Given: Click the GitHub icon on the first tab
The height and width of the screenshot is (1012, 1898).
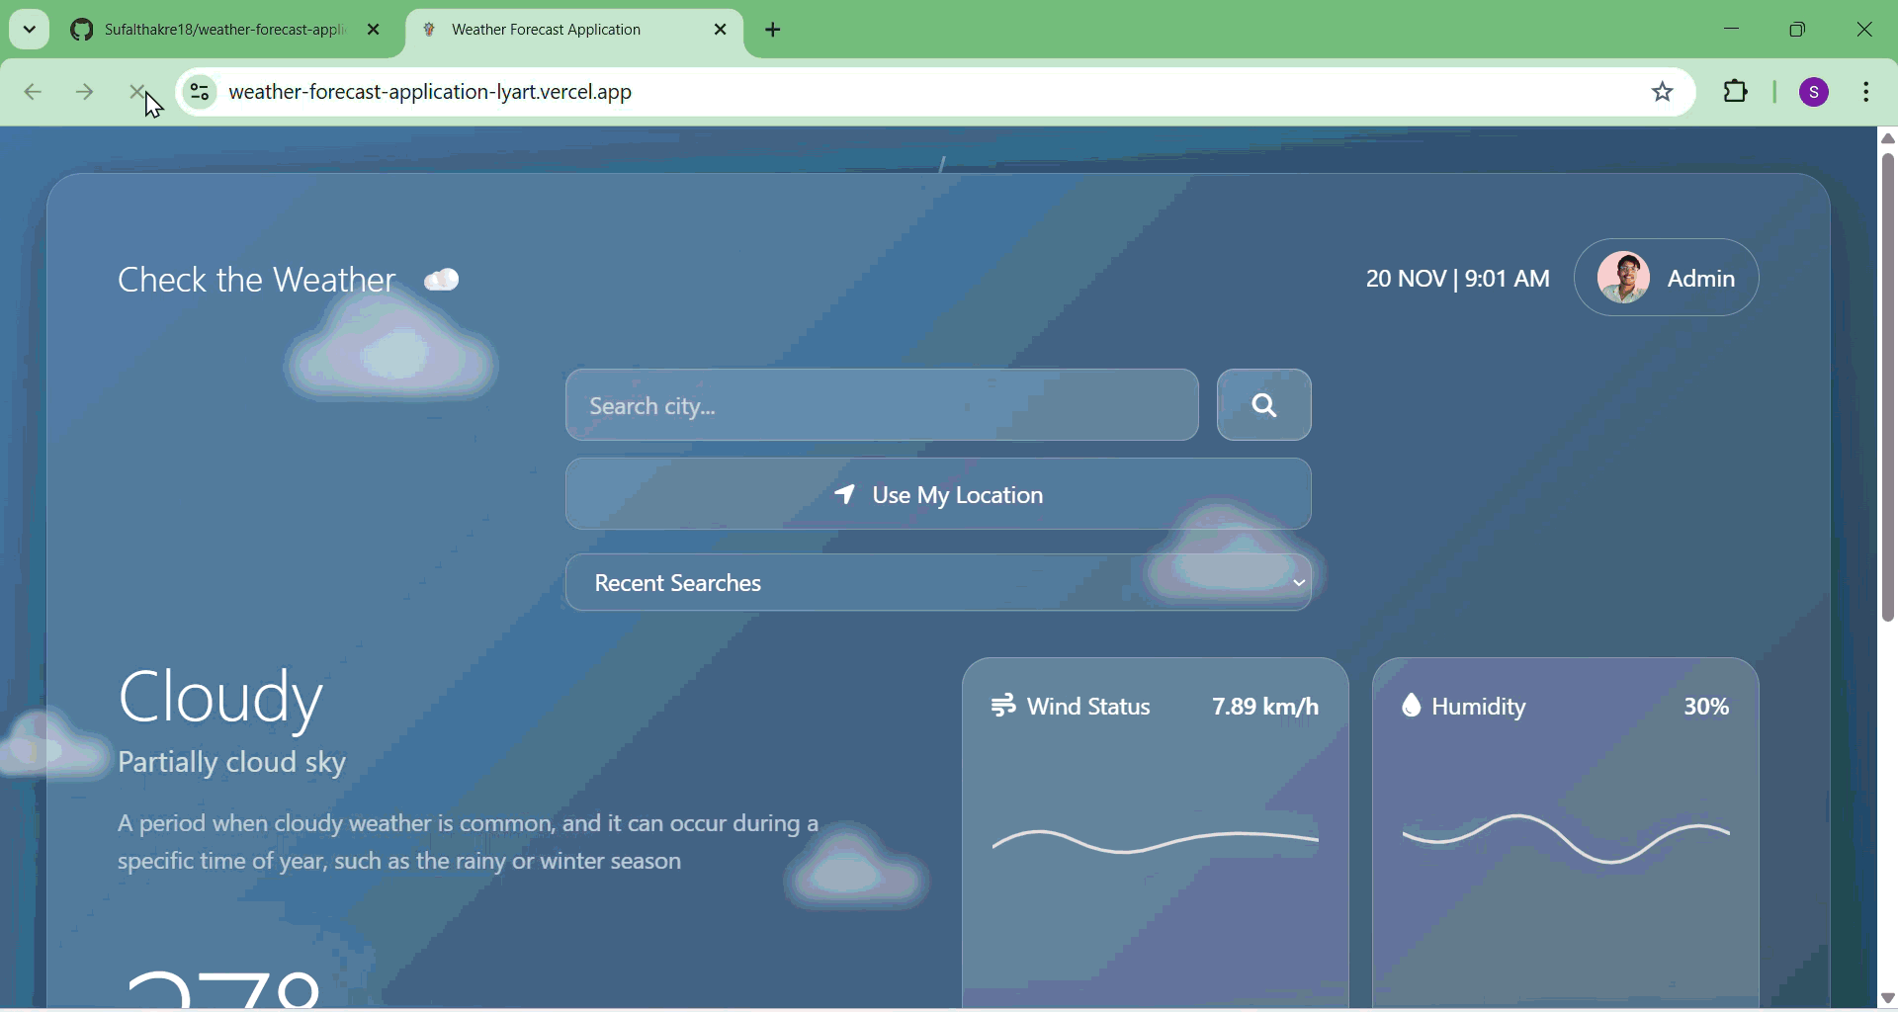Looking at the screenshot, I should (83, 29).
